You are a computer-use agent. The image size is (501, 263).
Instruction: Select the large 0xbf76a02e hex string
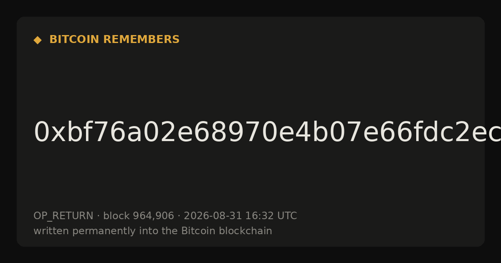pos(267,133)
